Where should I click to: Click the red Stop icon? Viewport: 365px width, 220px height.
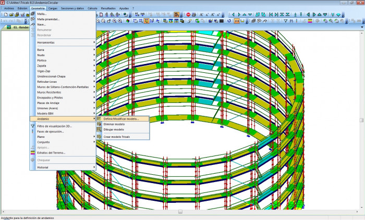188,15
